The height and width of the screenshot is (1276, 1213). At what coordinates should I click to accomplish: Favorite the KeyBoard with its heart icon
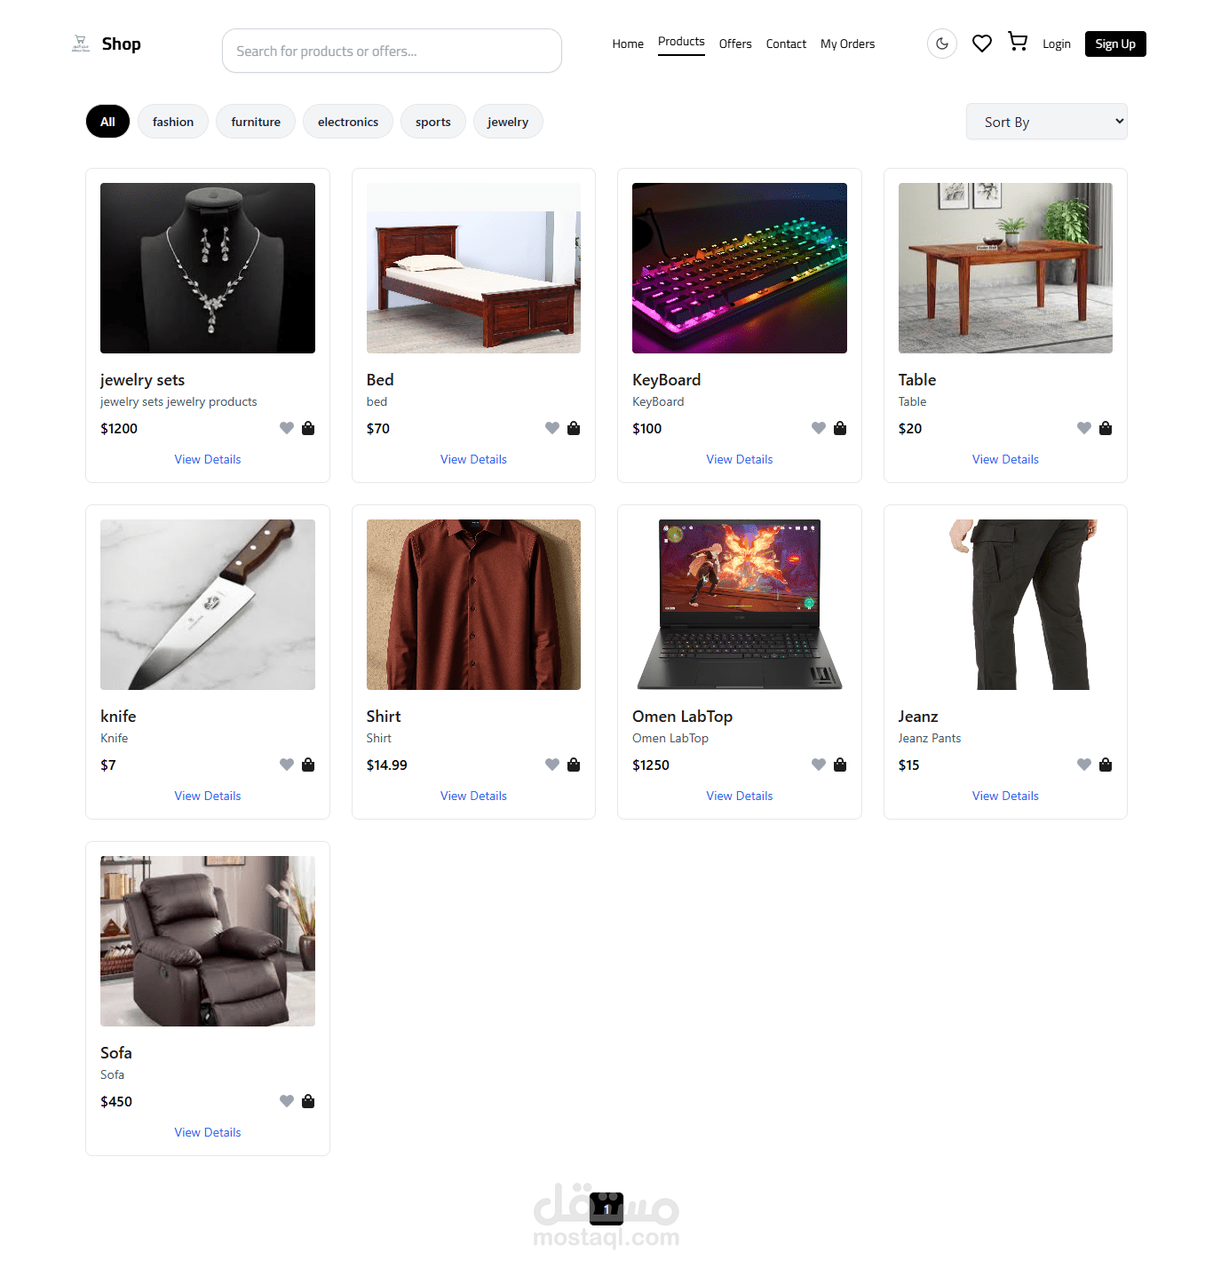(x=819, y=428)
